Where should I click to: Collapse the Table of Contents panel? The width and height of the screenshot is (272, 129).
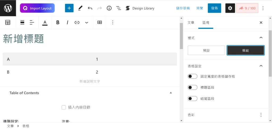coord(171,93)
